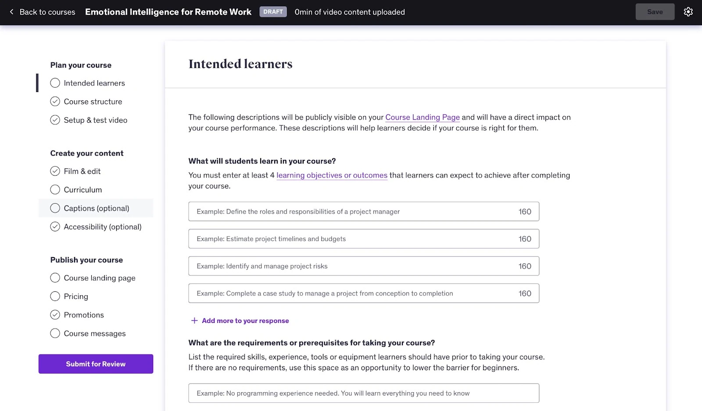This screenshot has width=702, height=411.
Task: Open Setup & test video section
Action: pyautogui.click(x=96, y=120)
